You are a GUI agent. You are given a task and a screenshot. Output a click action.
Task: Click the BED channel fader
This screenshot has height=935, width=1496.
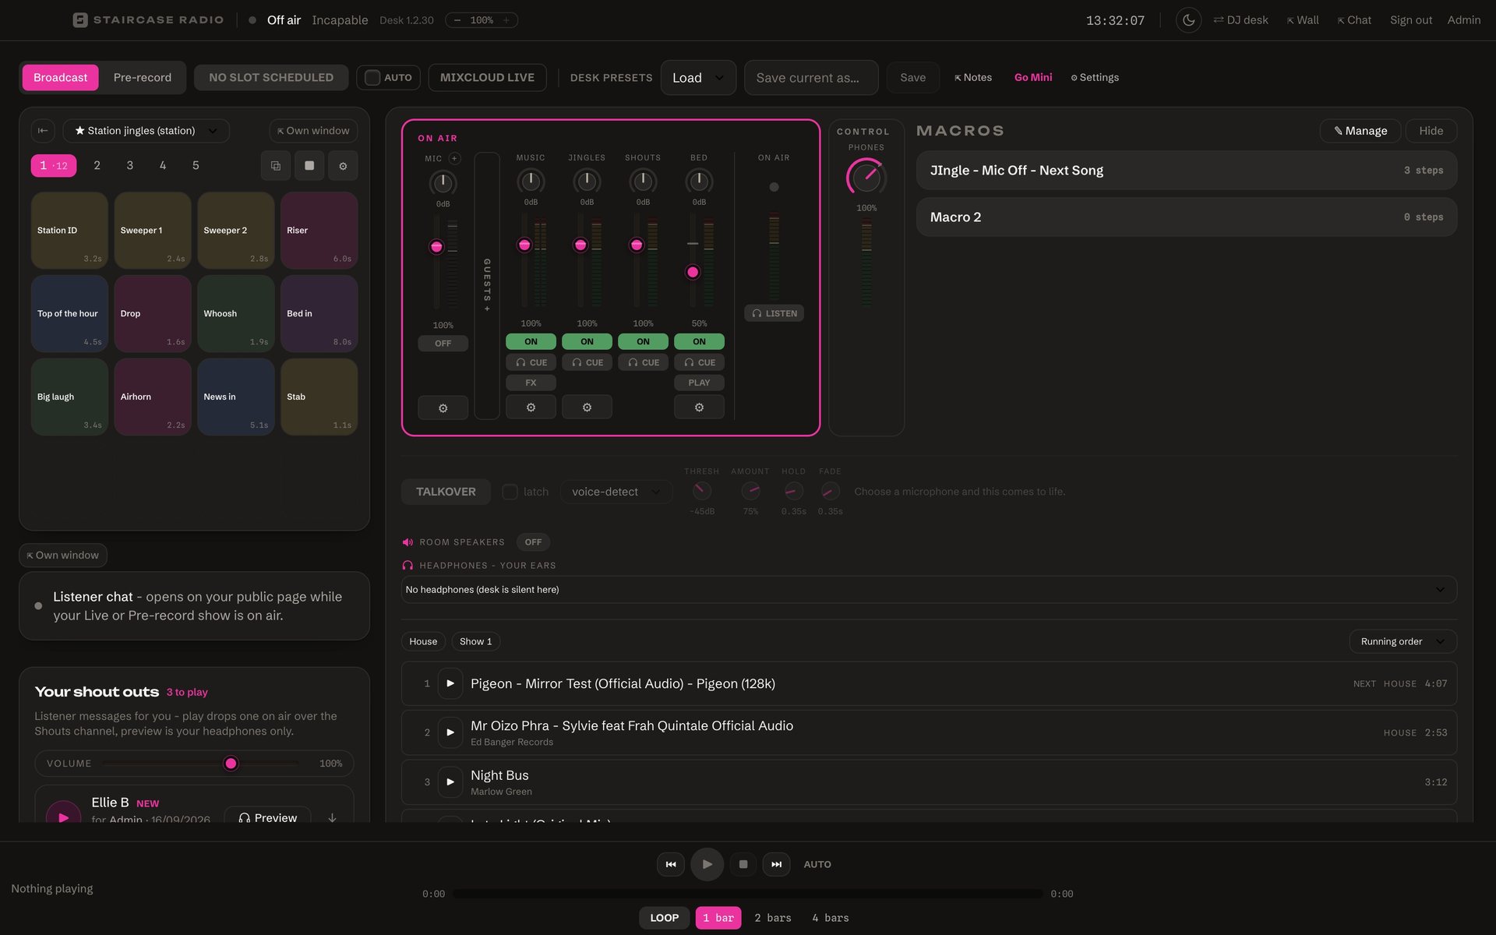tap(693, 272)
